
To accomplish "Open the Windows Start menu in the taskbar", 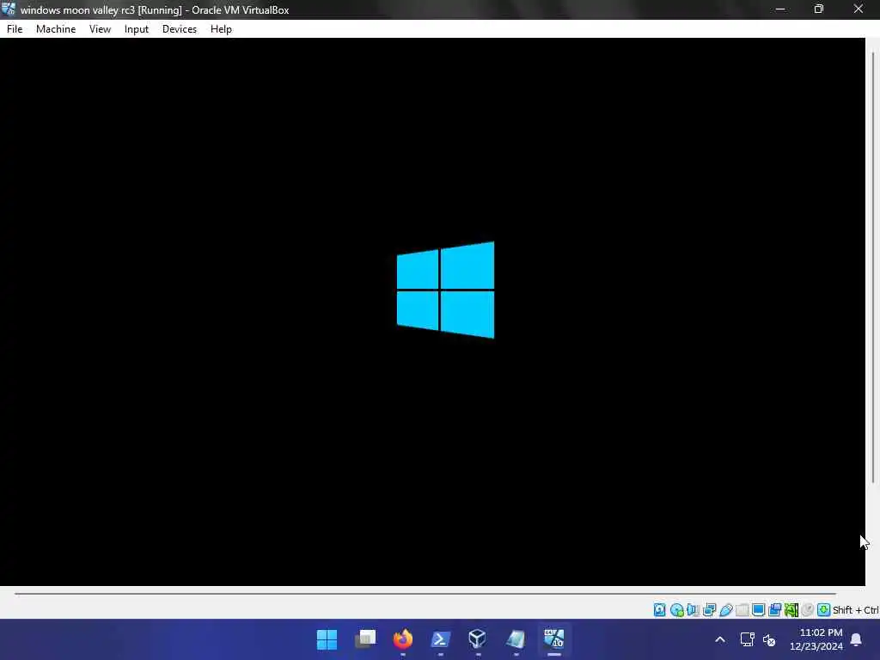I will (327, 639).
